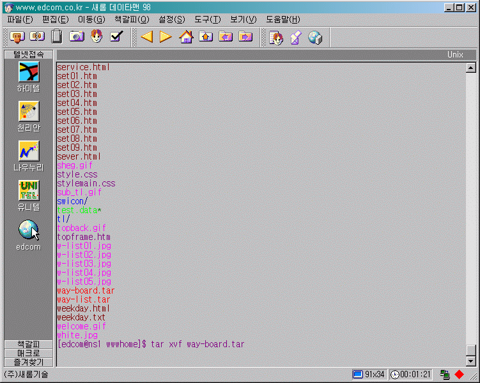The image size is (480, 383).
Task: Click the tl/ directory entry
Action: pyautogui.click(x=63, y=219)
